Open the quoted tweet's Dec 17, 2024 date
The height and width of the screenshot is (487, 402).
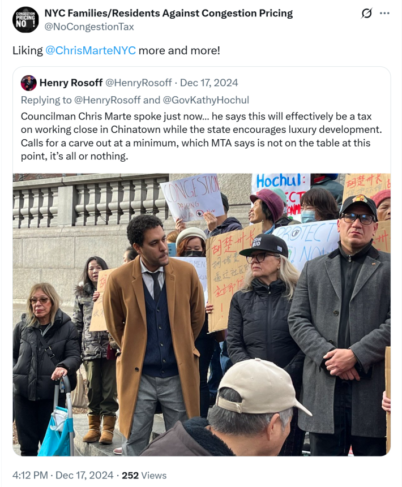209,83
